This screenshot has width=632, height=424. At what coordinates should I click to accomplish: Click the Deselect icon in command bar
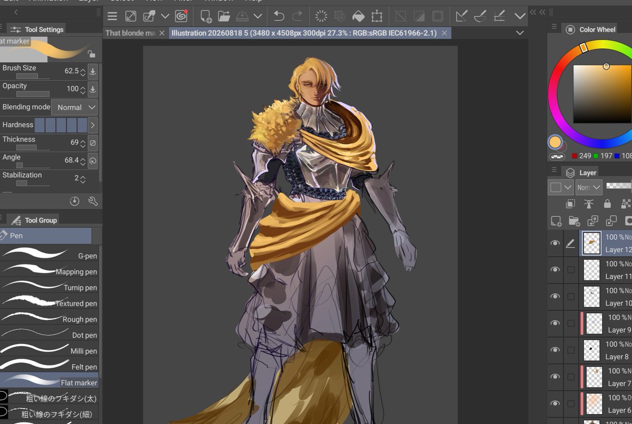[401, 16]
